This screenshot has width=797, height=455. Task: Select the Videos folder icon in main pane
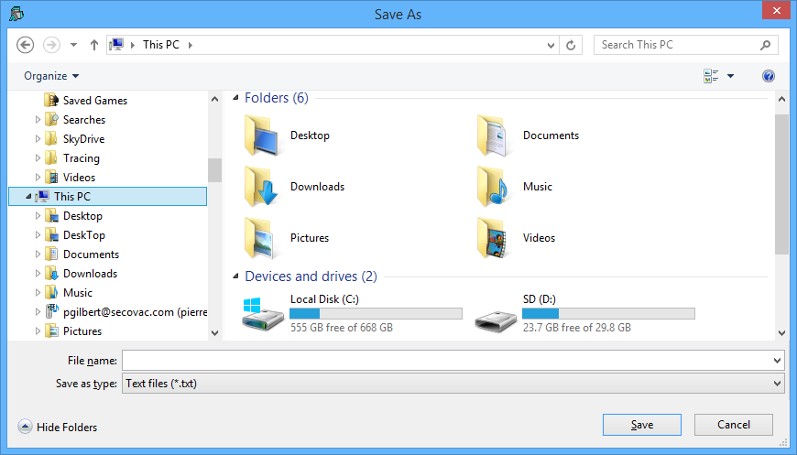(x=492, y=238)
